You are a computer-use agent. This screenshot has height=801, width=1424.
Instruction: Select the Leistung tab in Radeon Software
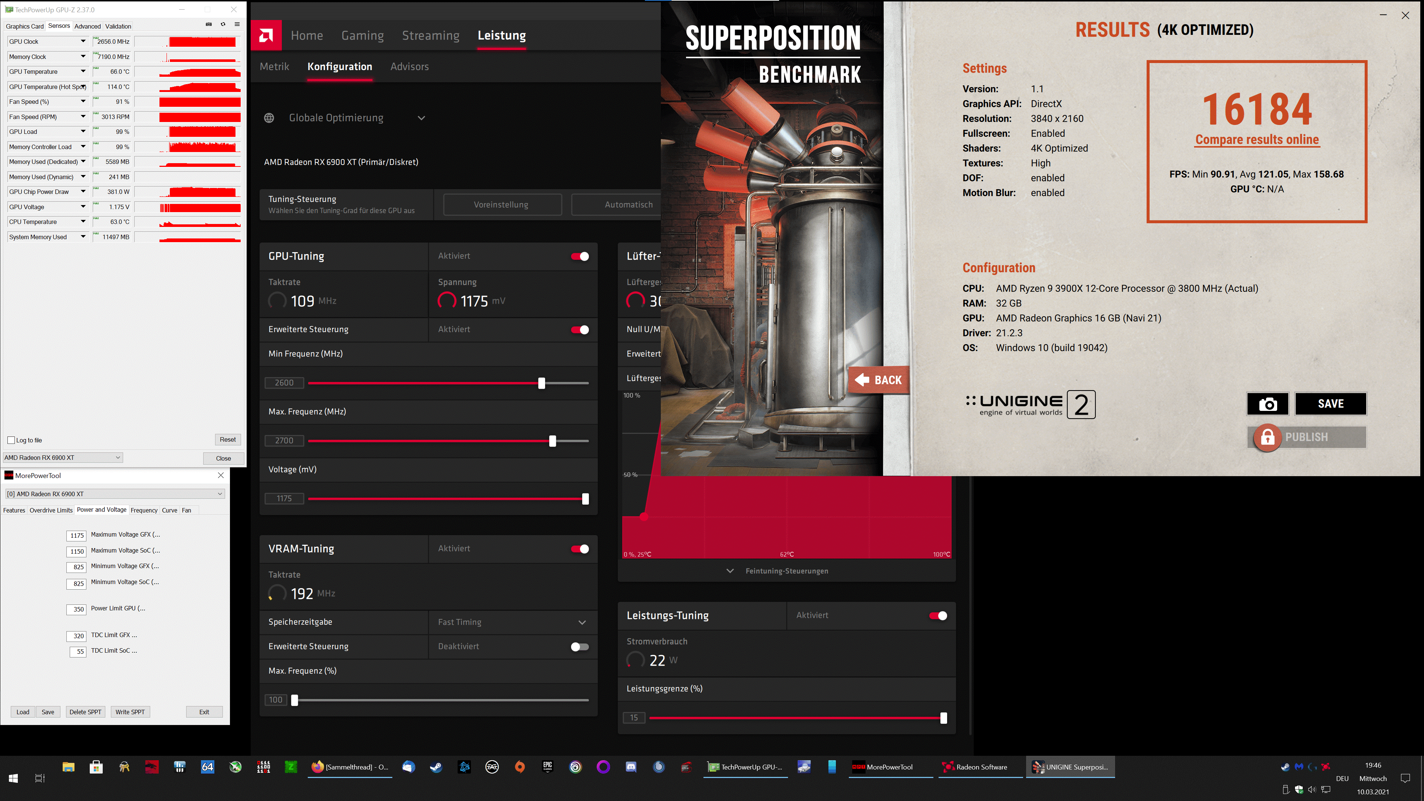pyautogui.click(x=502, y=35)
